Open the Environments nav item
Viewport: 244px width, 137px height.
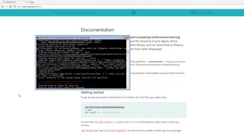[x=61, y=13]
